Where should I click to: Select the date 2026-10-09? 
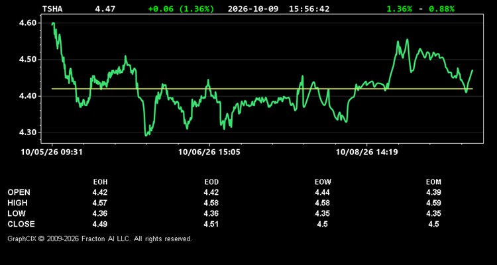(x=253, y=9)
